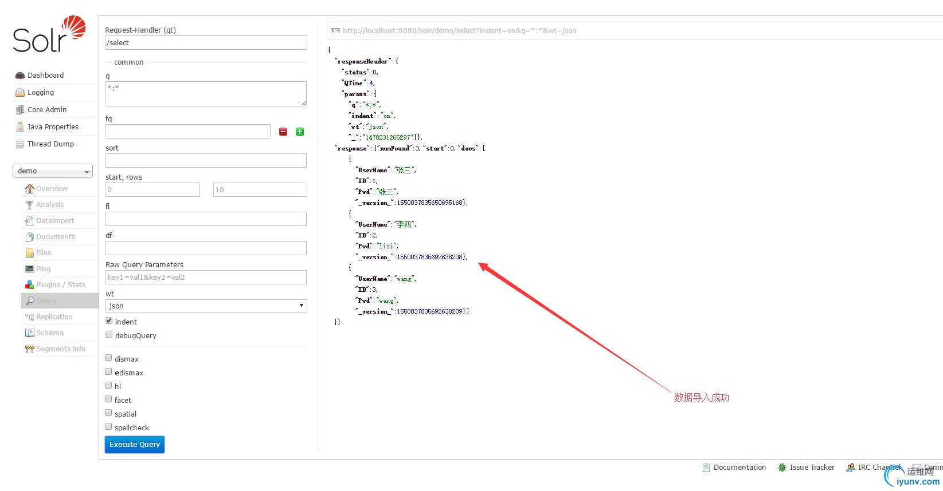Click the Documents icon
The width and height of the screenshot is (943, 491).
point(30,237)
